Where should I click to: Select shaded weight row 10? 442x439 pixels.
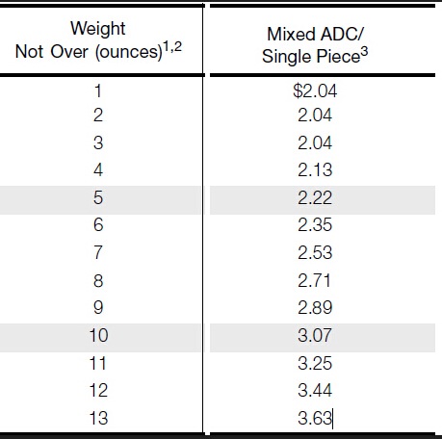click(100, 338)
